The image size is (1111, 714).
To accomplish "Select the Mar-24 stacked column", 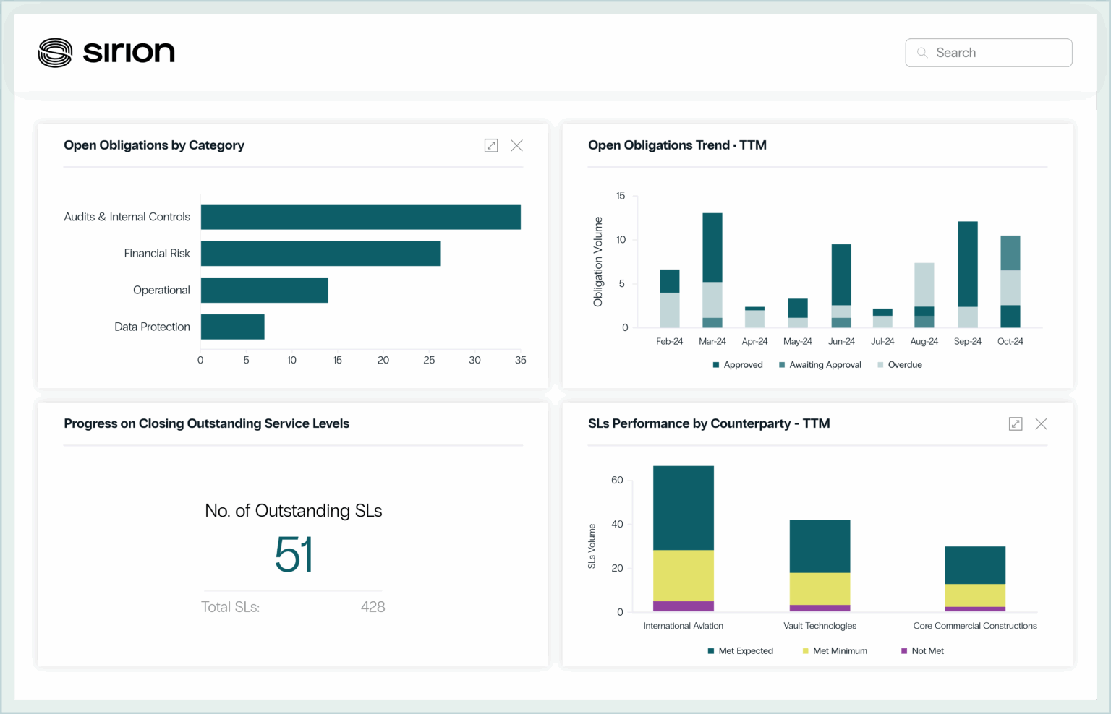I will 712,270.
